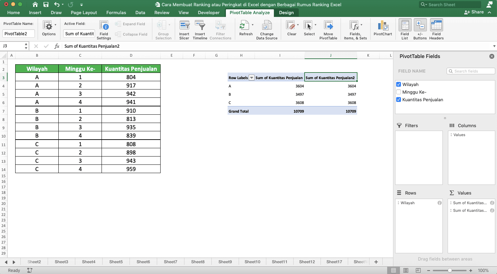The height and width of the screenshot is (274, 497).
Task: Click Values item in Columns area
Action: [459, 135]
